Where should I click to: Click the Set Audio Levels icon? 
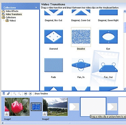pyautogui.click(x=4, y=94)
